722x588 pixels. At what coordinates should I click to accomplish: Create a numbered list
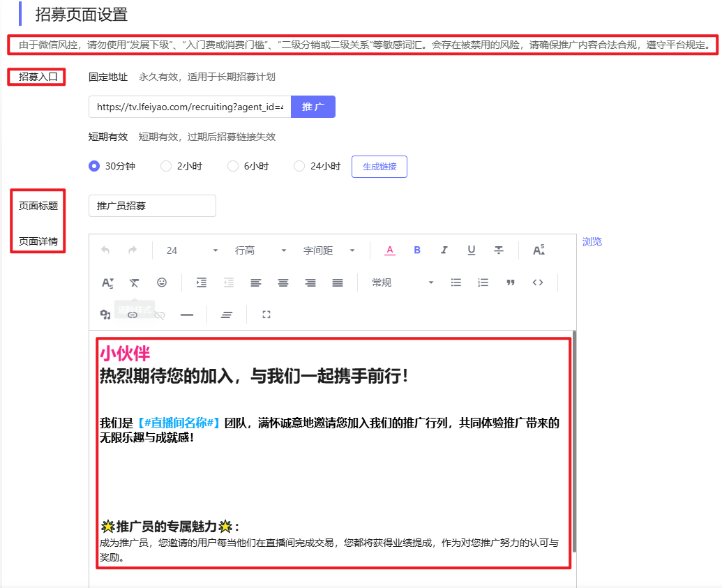point(483,282)
